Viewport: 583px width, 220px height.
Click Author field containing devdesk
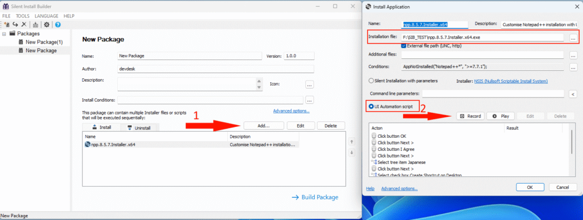click(x=216, y=69)
